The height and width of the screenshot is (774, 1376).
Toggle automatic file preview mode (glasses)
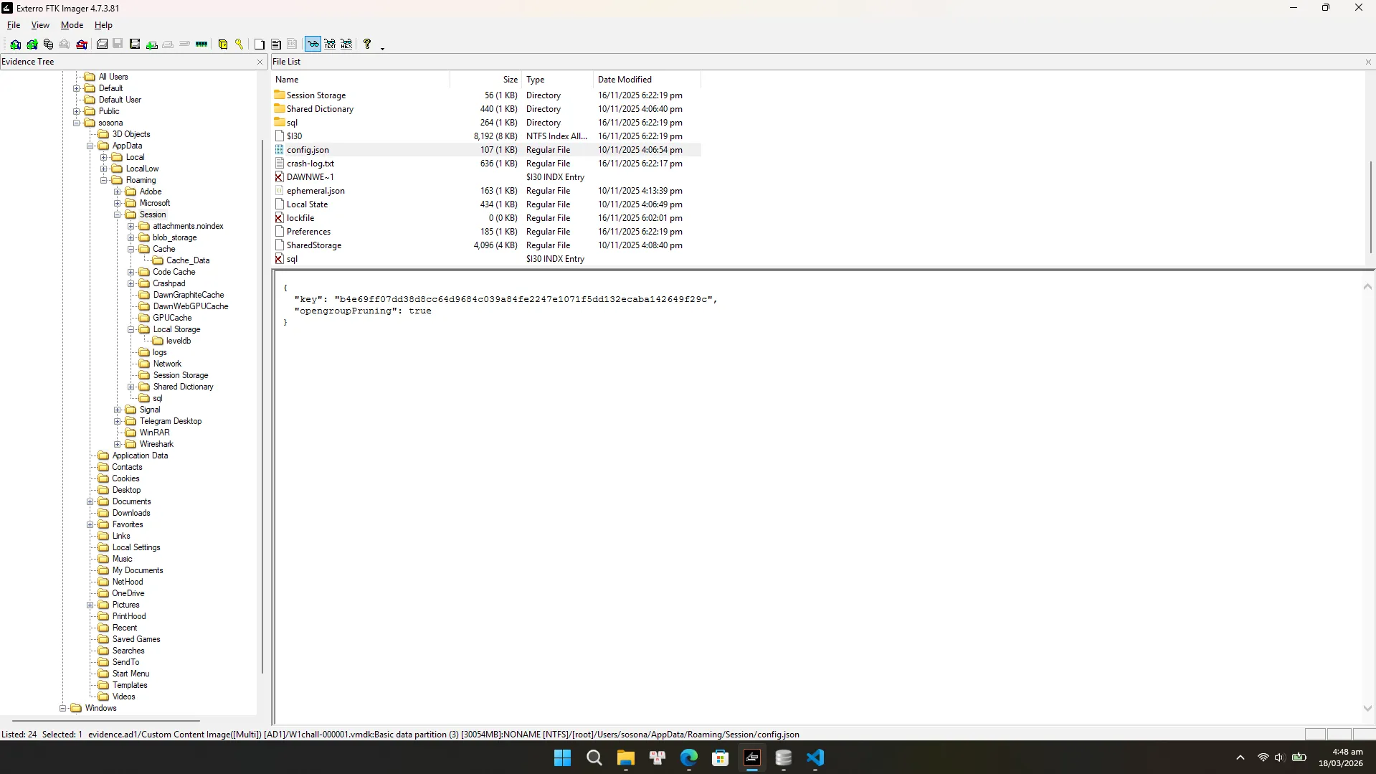tap(313, 44)
